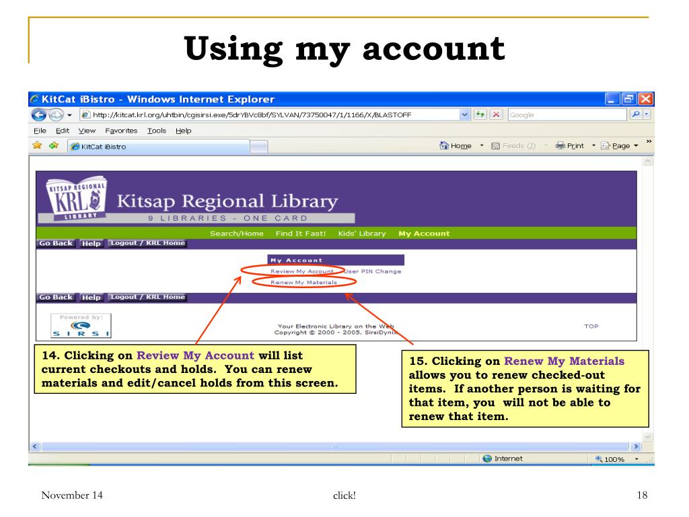Open the recent pages dropdown beside Forward
Screen dimensions: 689x517
[x=69, y=115]
